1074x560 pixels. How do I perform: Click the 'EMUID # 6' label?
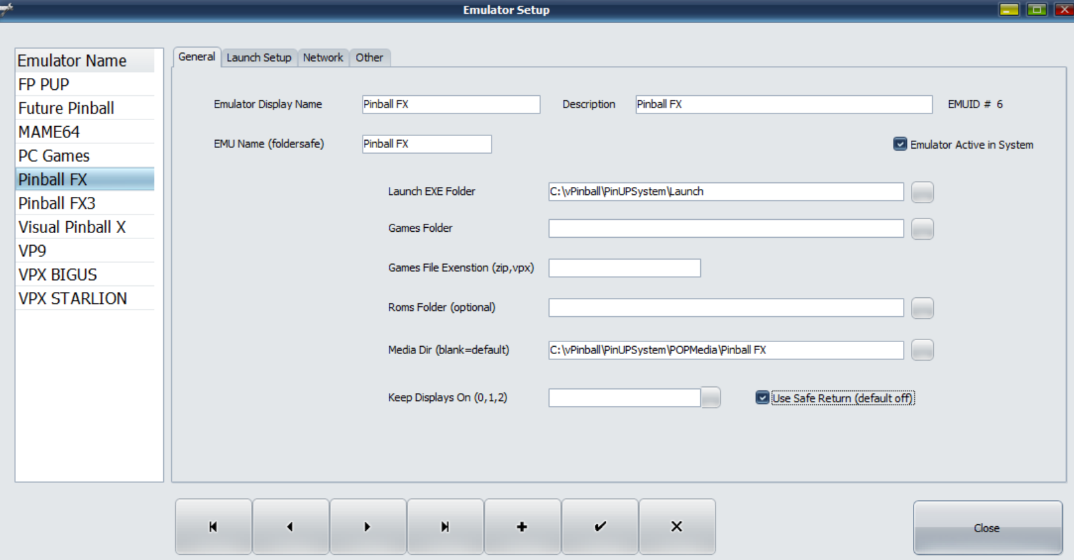tap(976, 104)
